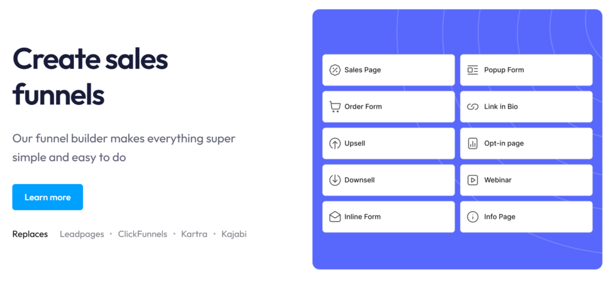Click the Info Page info-circle icon
The height and width of the screenshot is (281, 615).
473,217
